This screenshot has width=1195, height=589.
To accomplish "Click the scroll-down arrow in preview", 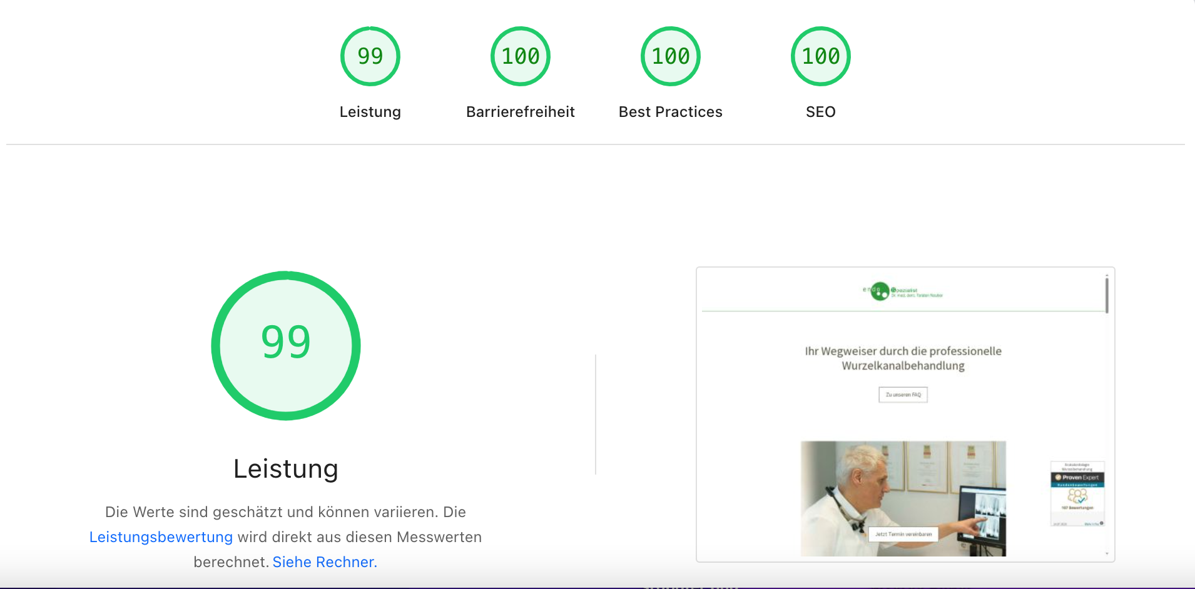I will point(1106,553).
